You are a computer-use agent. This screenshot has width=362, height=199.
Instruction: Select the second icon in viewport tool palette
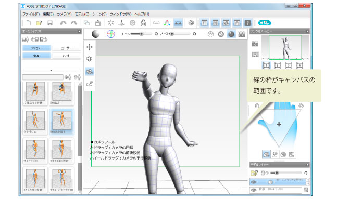(x=90, y=59)
